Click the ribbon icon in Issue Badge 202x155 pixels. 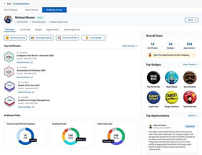tap(87, 38)
